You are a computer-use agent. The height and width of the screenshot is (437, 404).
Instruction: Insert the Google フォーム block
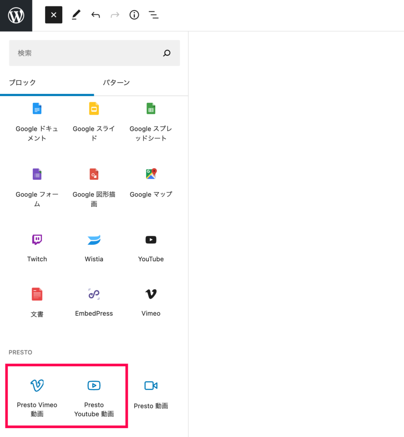[37, 187]
